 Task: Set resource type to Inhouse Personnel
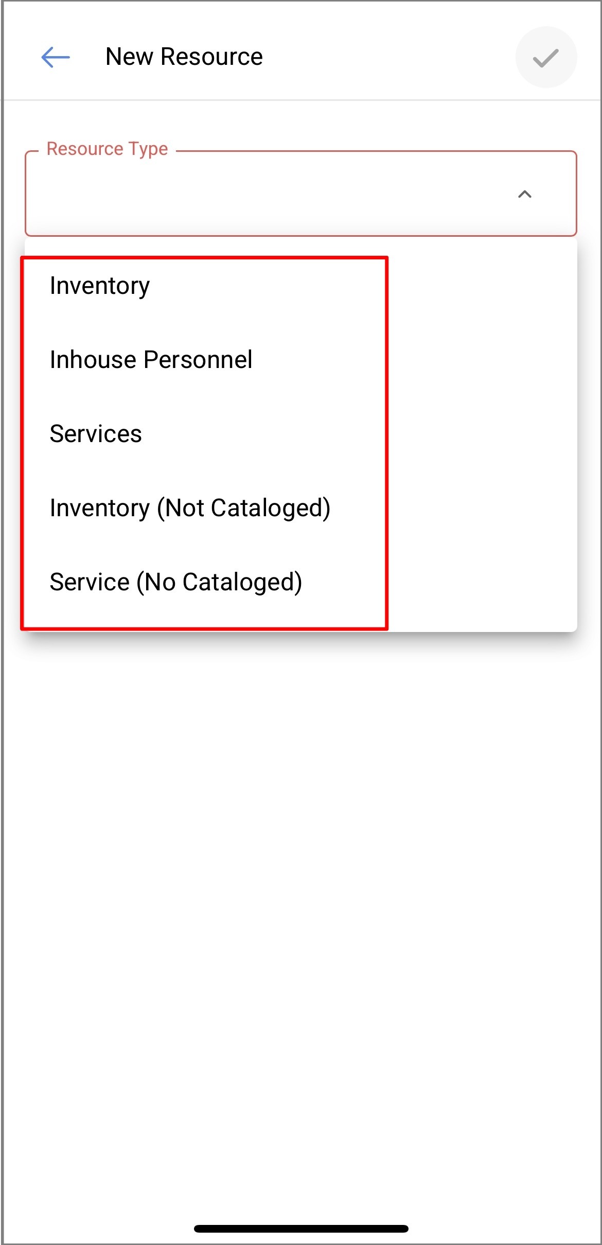pos(151,360)
